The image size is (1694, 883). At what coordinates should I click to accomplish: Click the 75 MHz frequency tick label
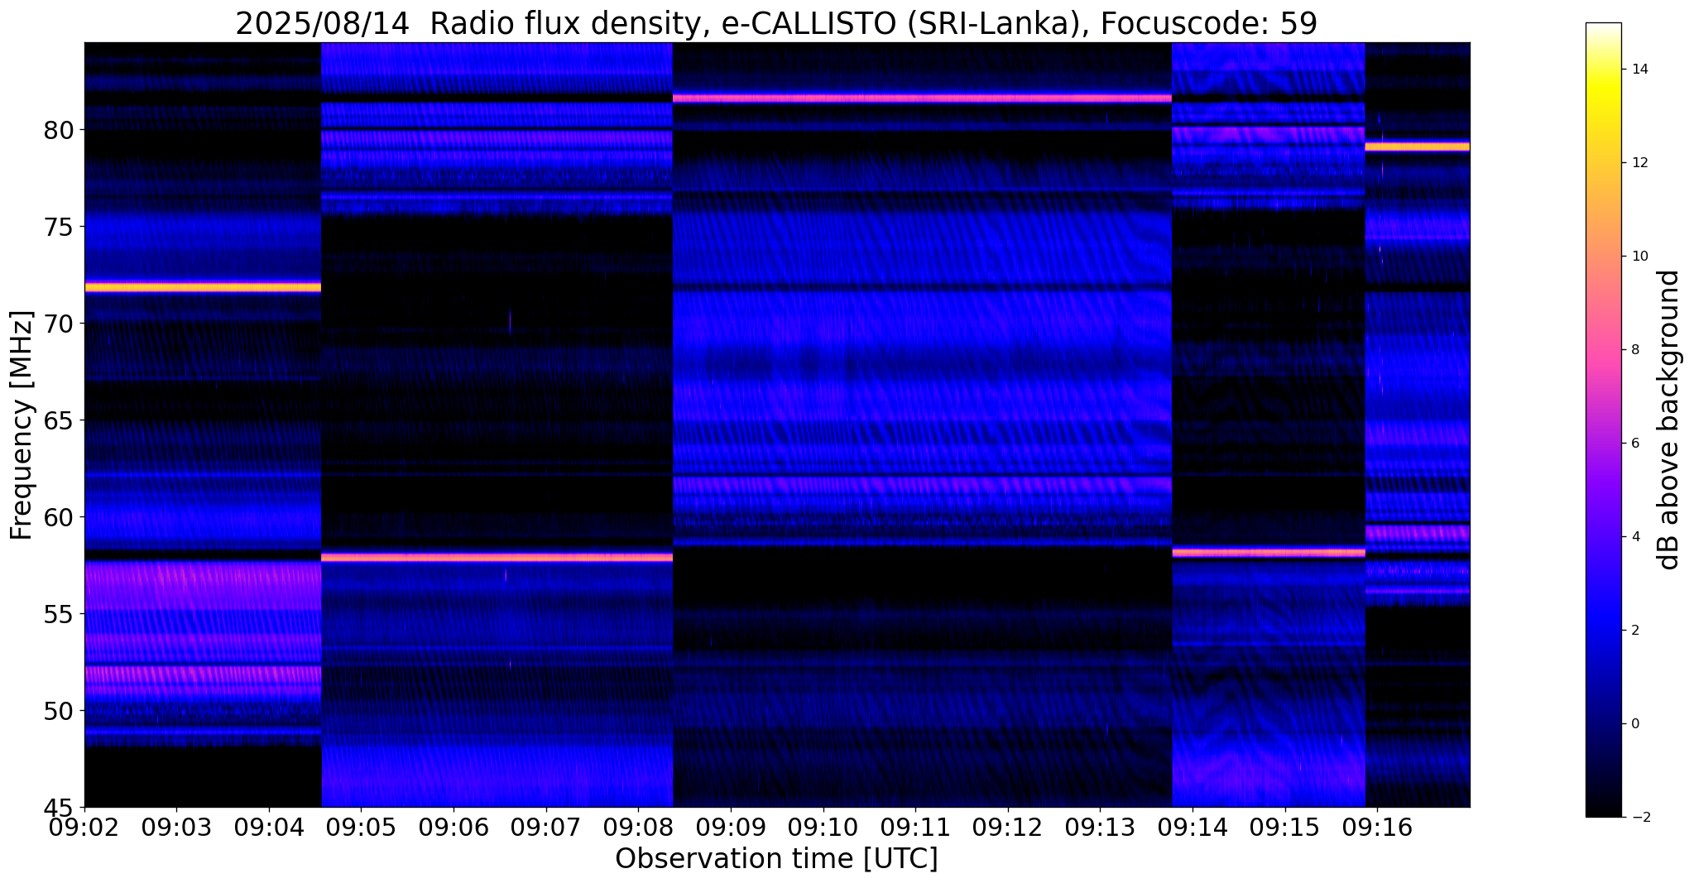(58, 227)
